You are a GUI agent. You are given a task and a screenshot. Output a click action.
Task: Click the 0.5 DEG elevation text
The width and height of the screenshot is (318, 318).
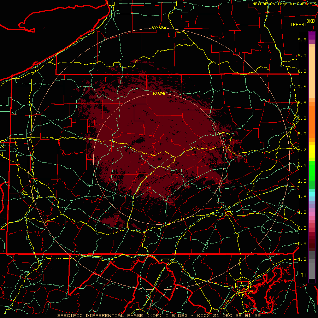(x=177, y=316)
